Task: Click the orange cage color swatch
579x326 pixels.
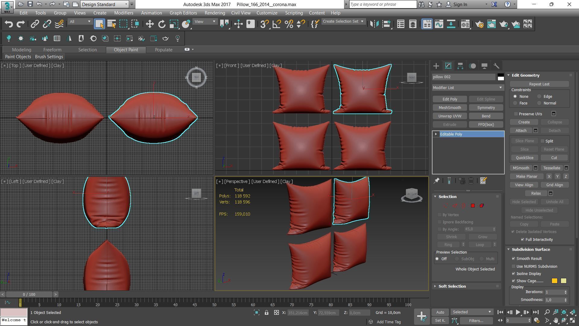Action: (x=554, y=281)
